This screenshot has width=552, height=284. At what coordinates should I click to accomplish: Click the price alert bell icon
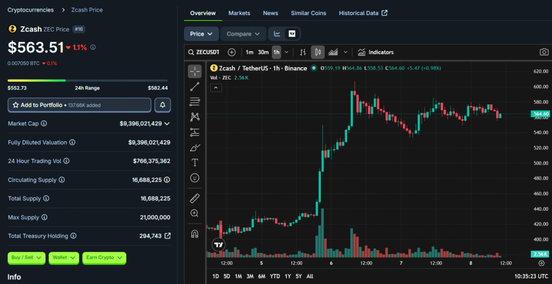(x=163, y=105)
